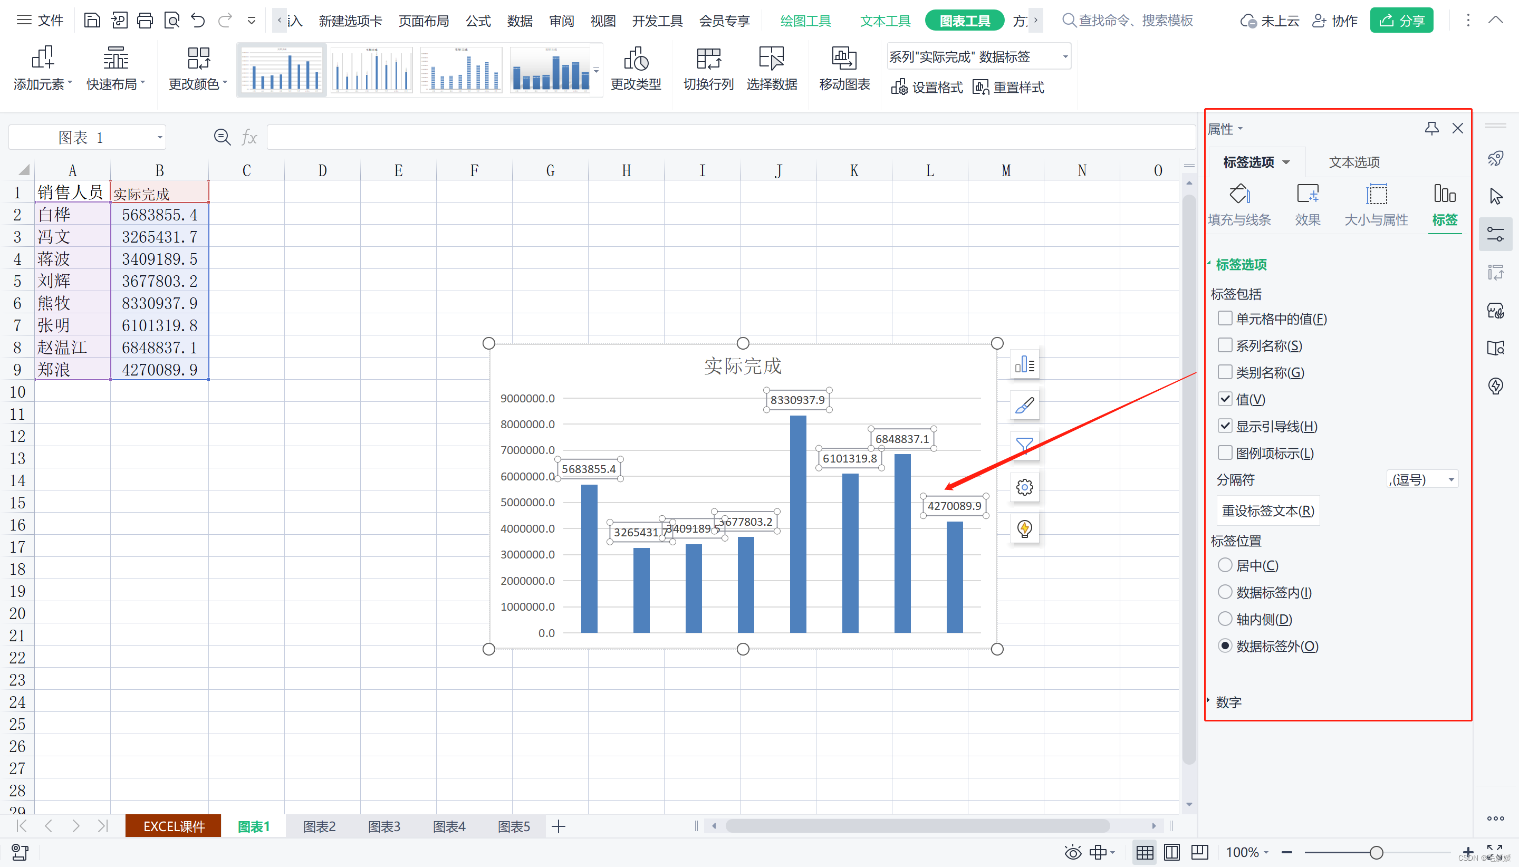The height and width of the screenshot is (867, 1519).
Task: Click the Save icon in quick access toolbar
Action: 92,21
